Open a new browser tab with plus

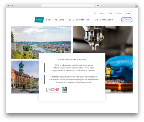click(137, 6)
